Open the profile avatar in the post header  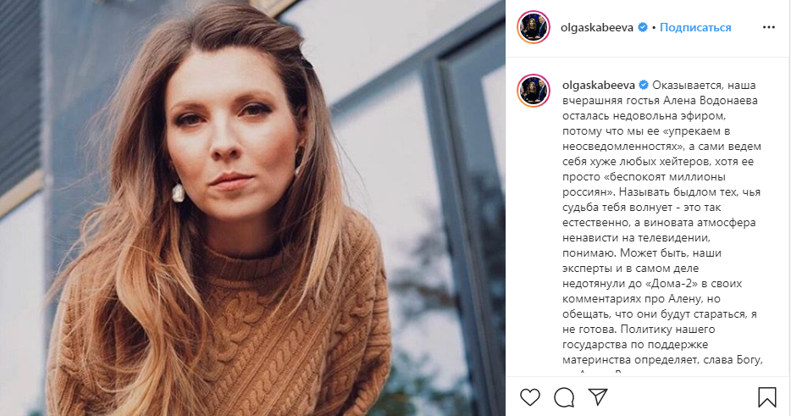point(534,27)
